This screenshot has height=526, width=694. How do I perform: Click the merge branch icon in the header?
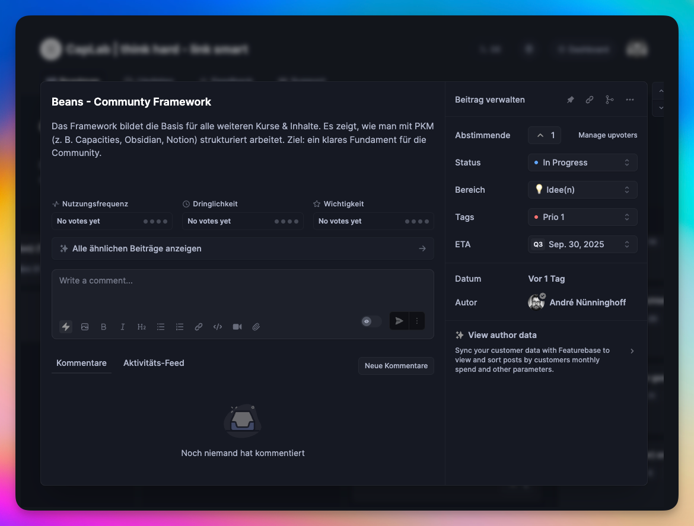coord(609,100)
